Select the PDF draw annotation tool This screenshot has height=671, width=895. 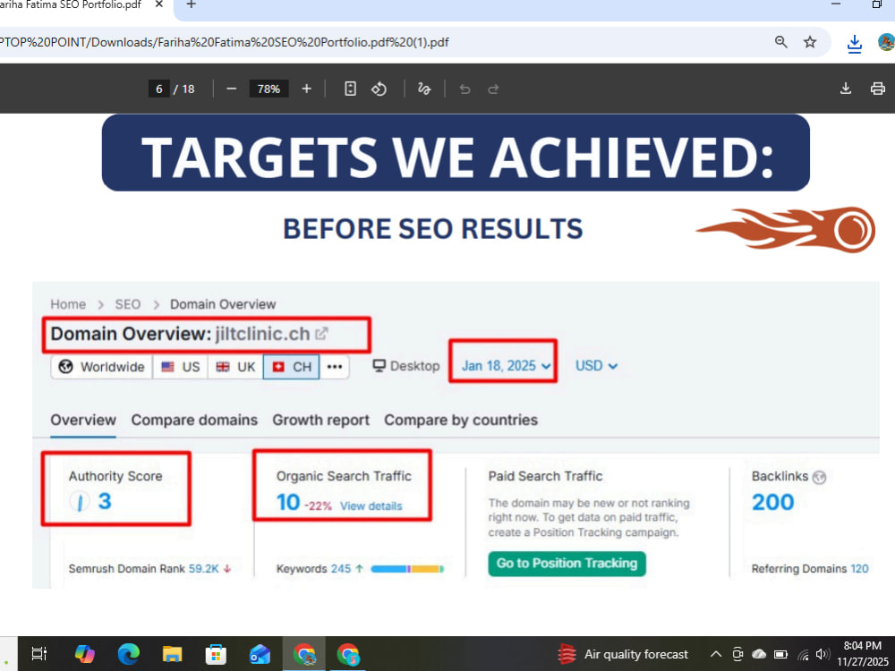(x=424, y=89)
